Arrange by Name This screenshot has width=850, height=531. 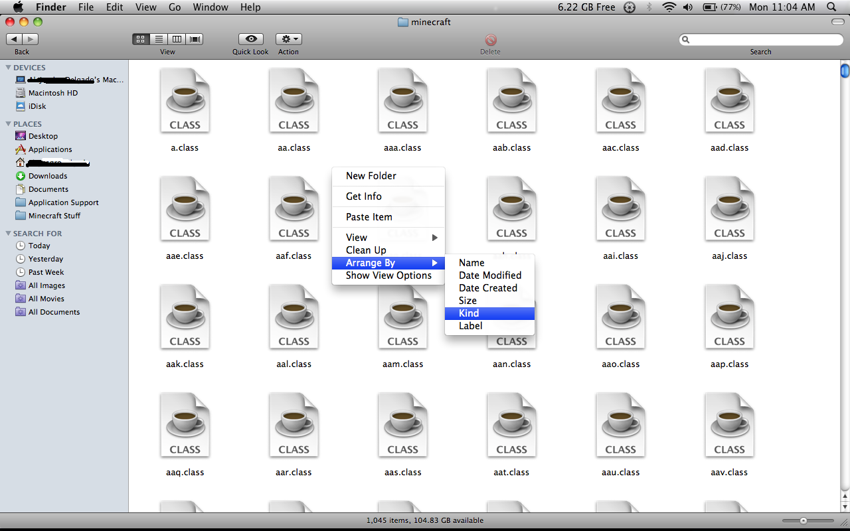[489, 263]
